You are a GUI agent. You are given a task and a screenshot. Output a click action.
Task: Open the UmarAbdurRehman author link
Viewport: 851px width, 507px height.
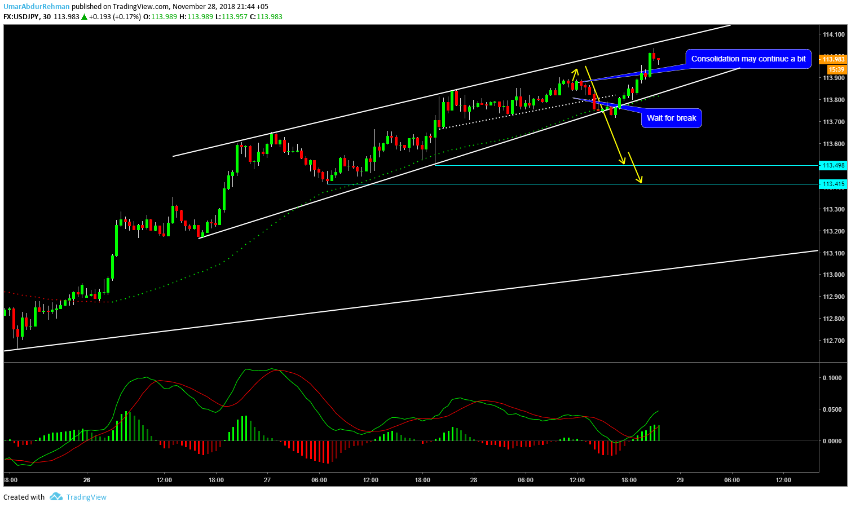point(37,7)
